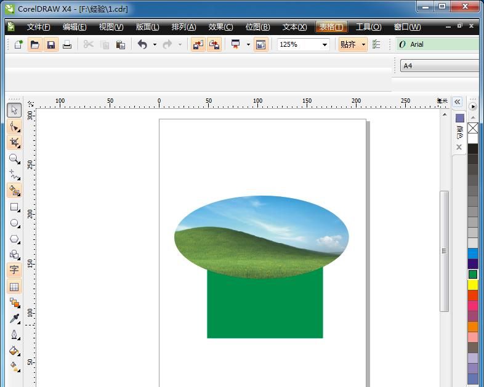Image resolution: width=484 pixels, height=387 pixels.
Task: Open the color palette flyout arrow
Action: (472, 106)
